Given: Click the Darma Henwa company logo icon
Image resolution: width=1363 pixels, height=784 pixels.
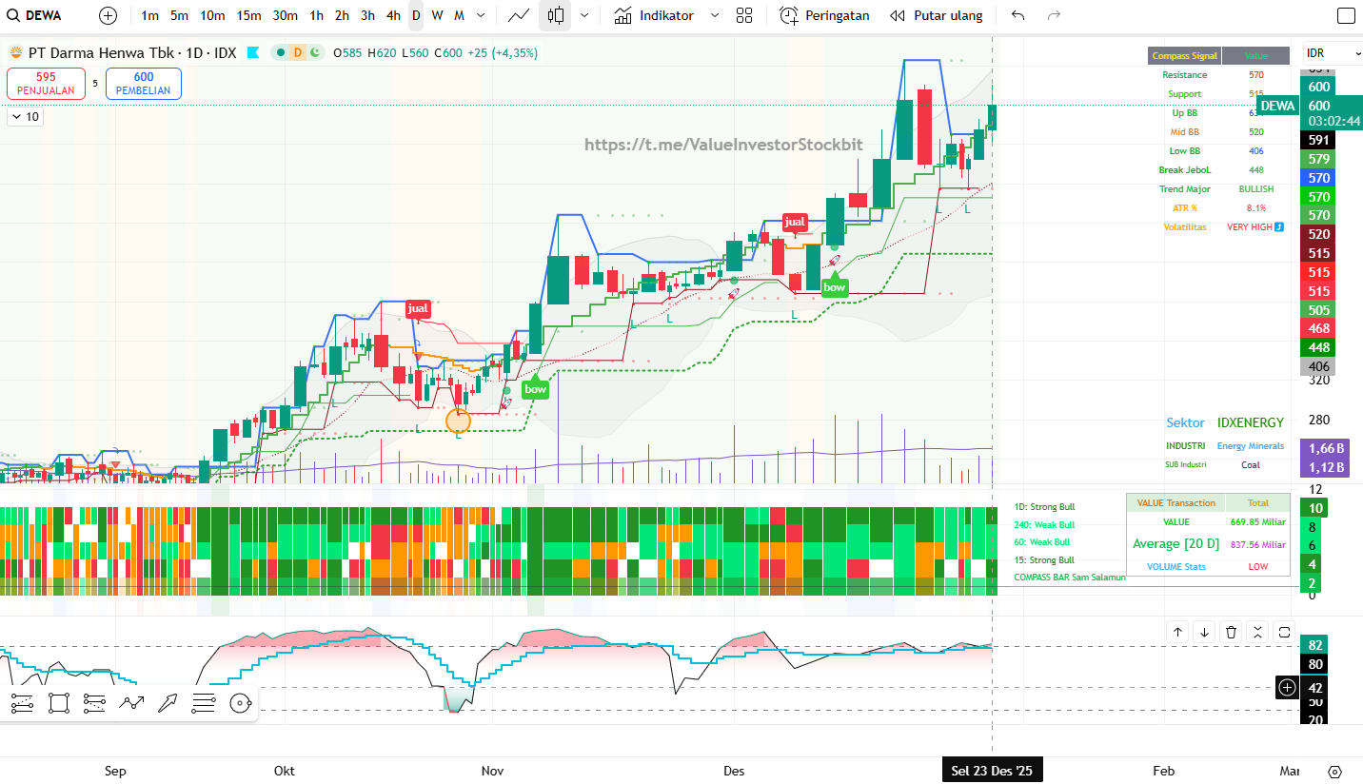Looking at the screenshot, I should click(16, 52).
